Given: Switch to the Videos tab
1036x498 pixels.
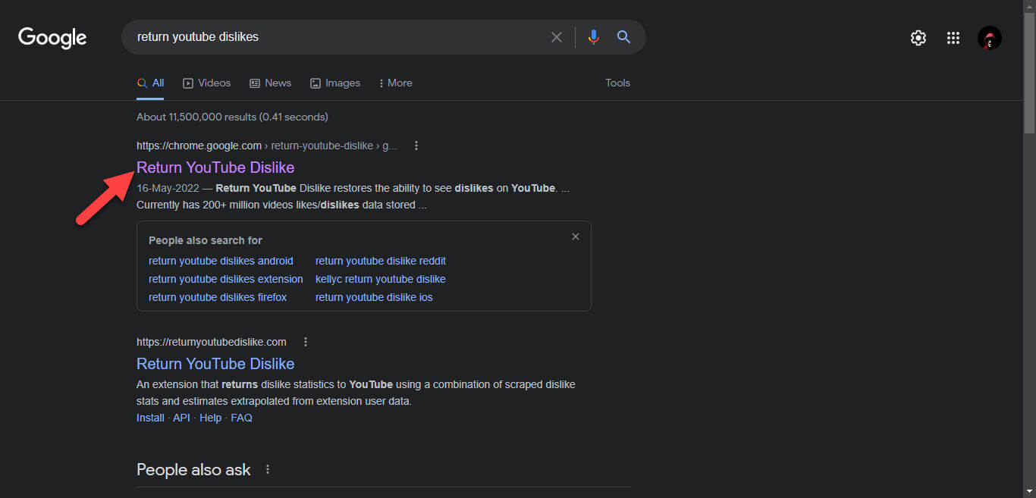Looking at the screenshot, I should [207, 83].
